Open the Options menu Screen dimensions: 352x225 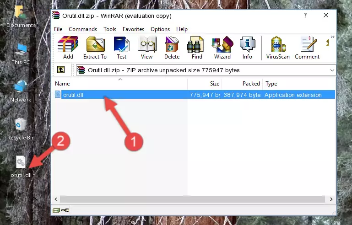tap(160, 29)
